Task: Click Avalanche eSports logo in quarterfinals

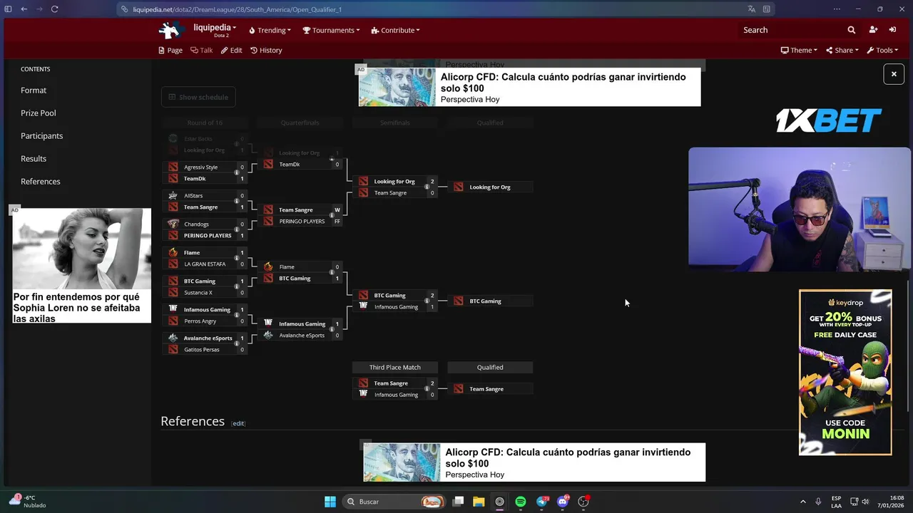Action: [268, 335]
